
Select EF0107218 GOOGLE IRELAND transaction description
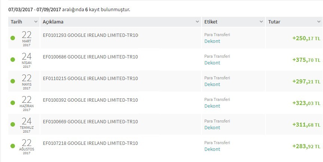[90, 143]
